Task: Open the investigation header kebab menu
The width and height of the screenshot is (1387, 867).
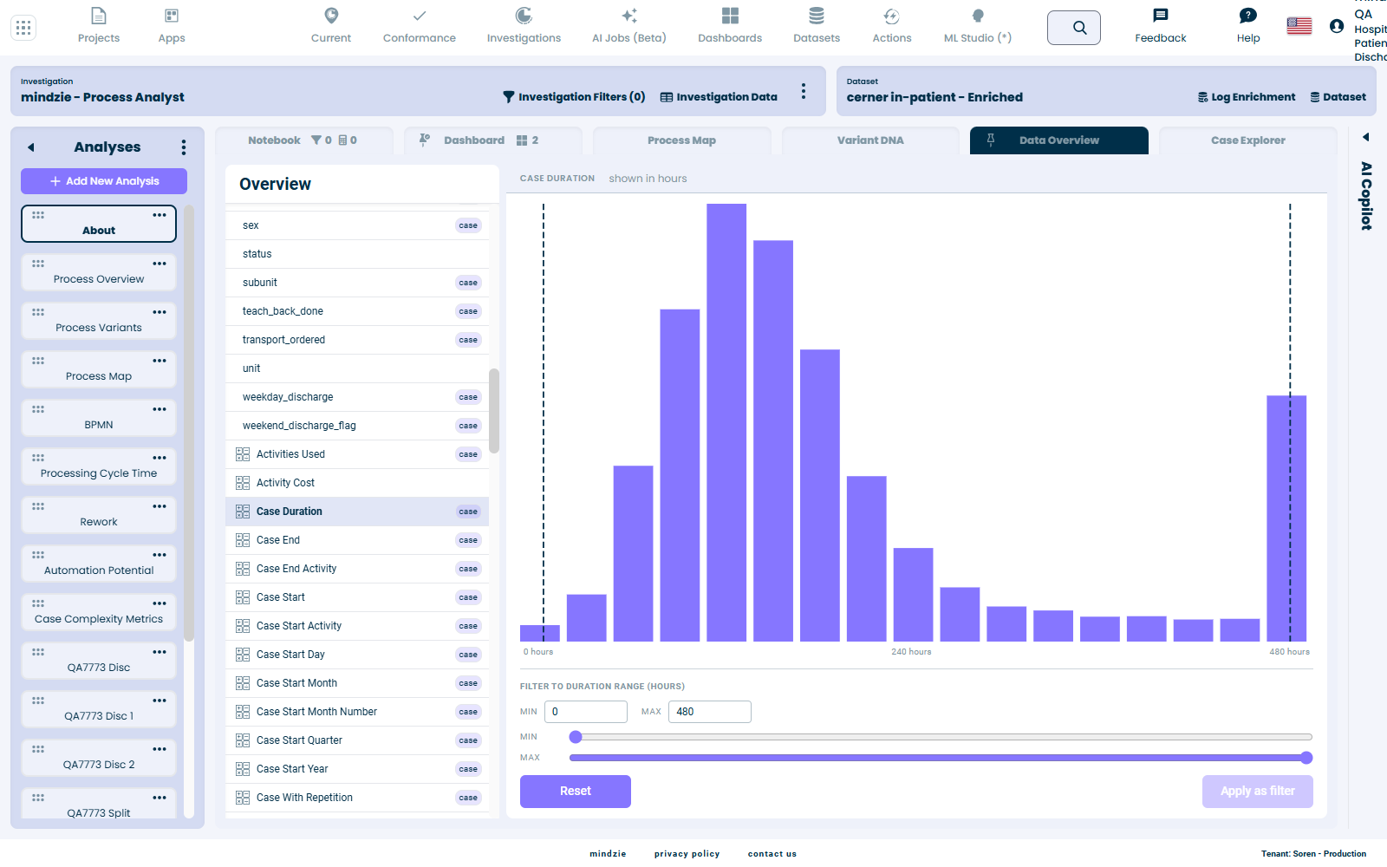Action: [x=804, y=91]
